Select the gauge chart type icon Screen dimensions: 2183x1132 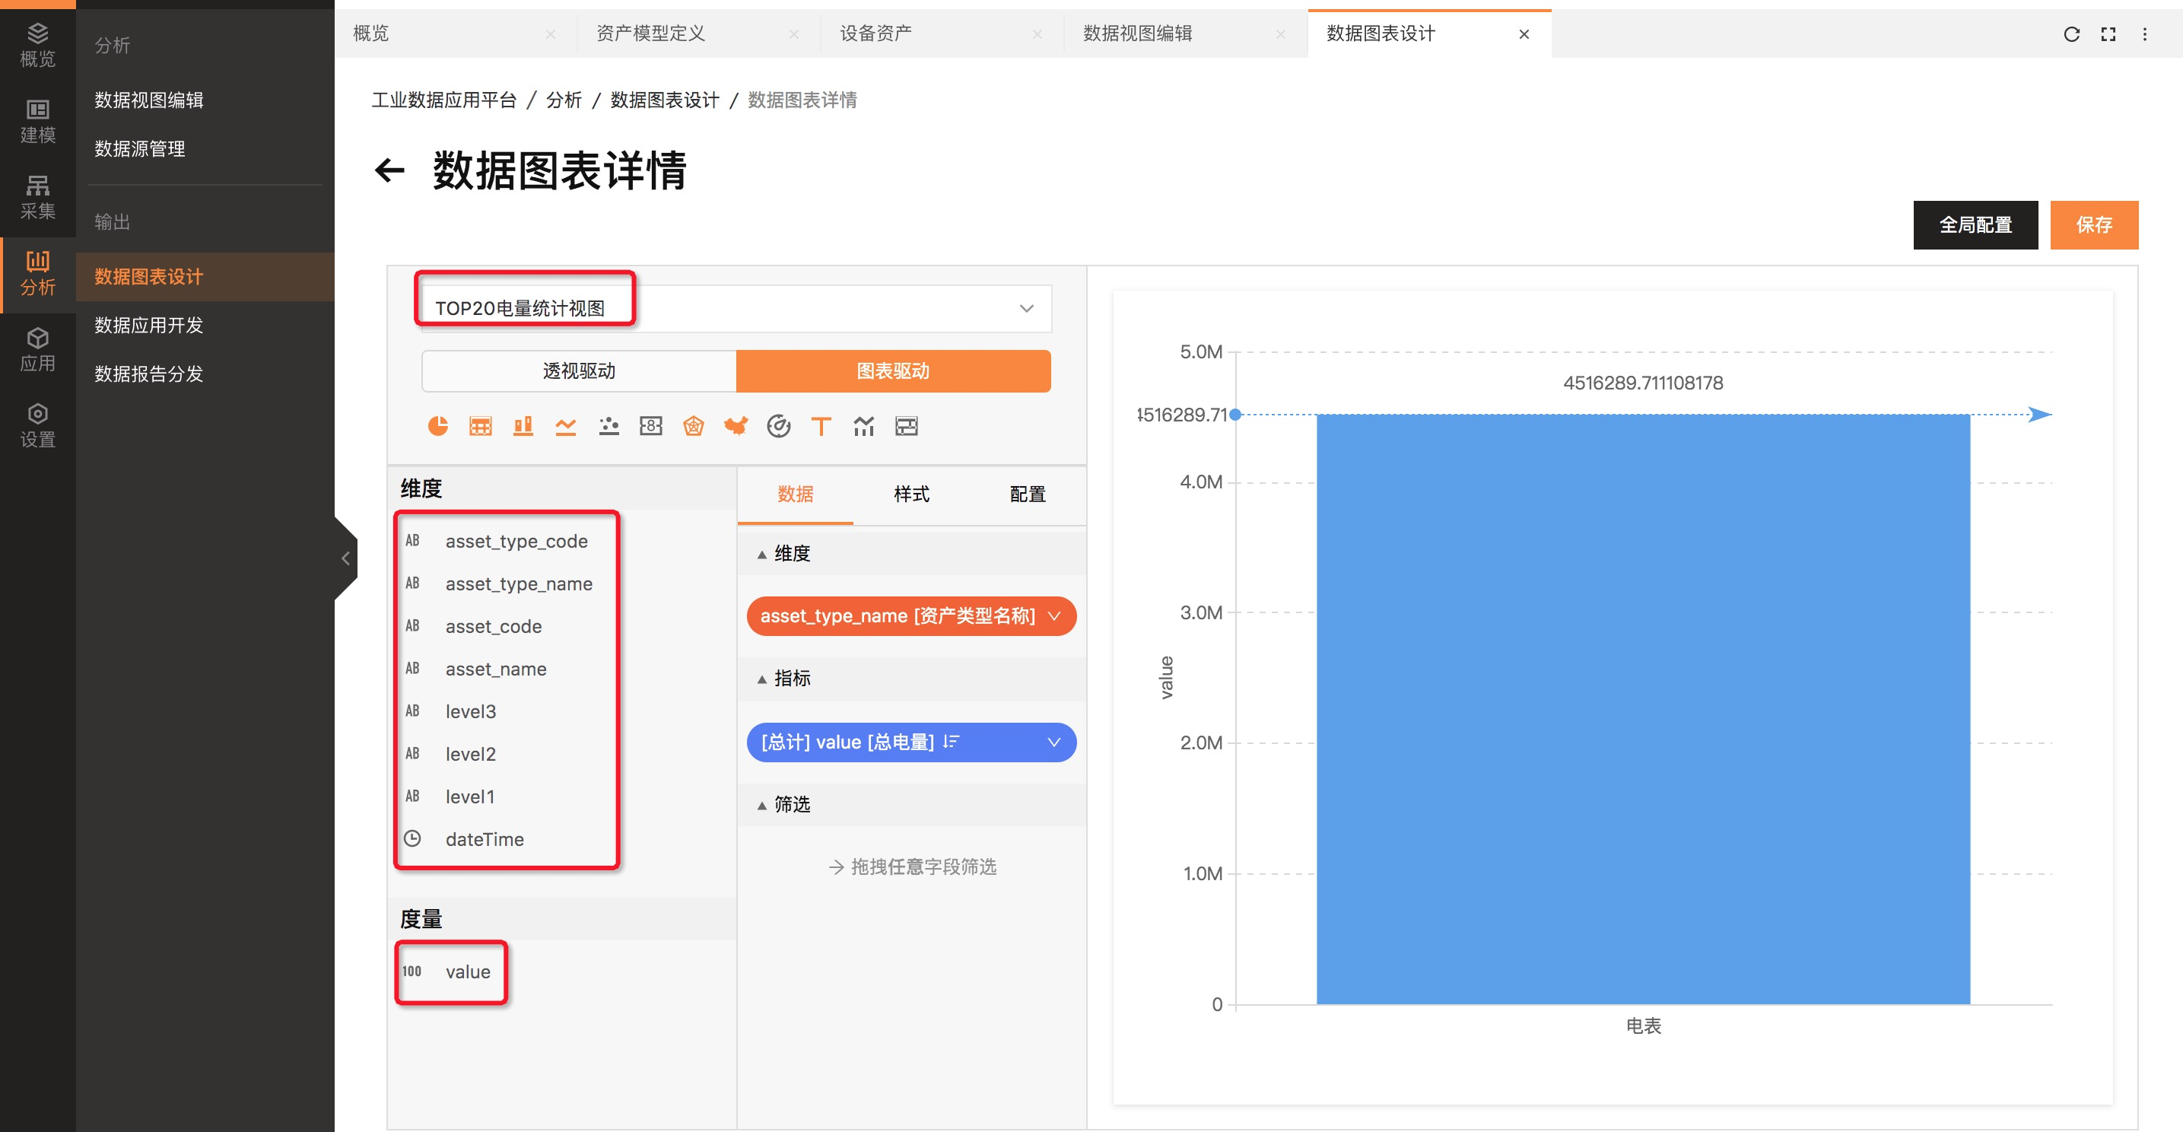click(x=779, y=426)
